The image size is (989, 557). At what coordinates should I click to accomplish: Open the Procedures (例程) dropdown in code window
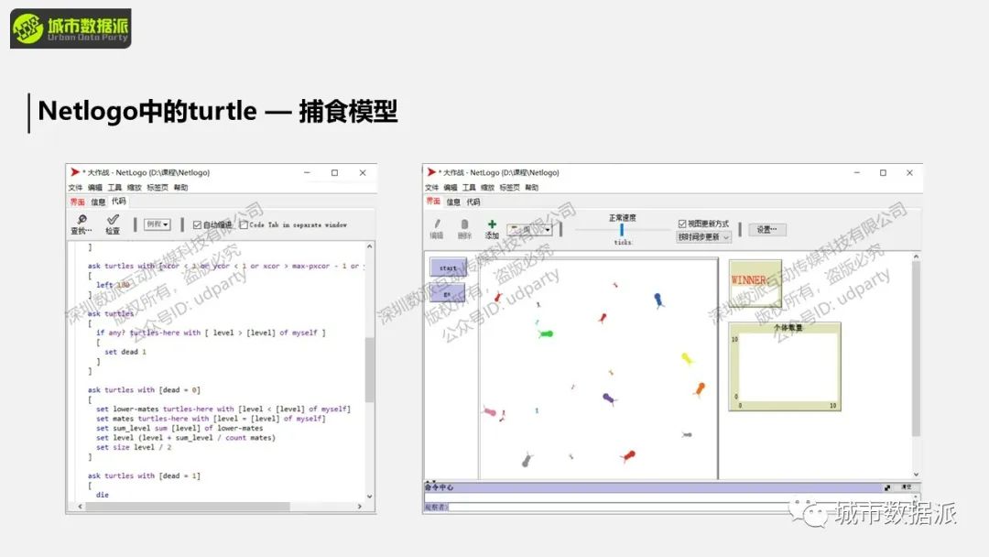[158, 224]
